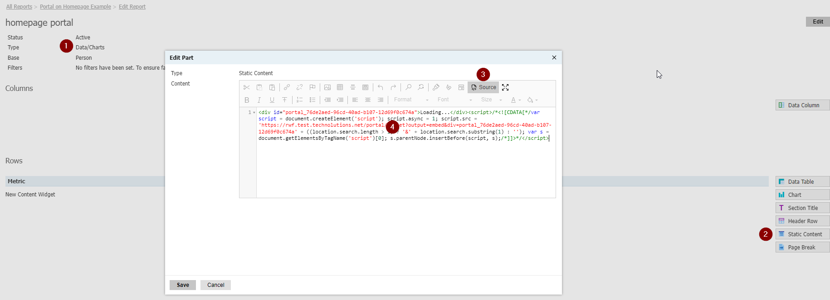Add a Data Column
The height and width of the screenshot is (300, 830).
click(803, 105)
